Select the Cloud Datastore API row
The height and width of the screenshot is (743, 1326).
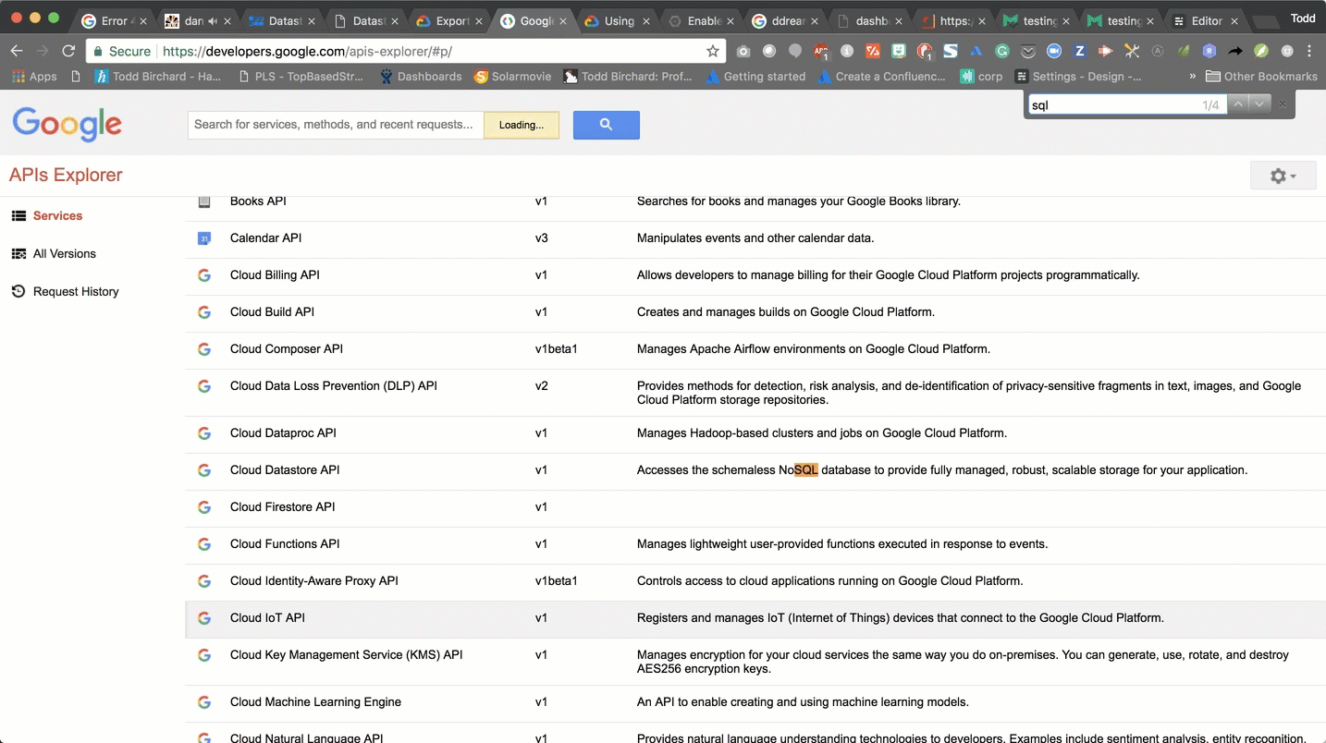point(755,470)
